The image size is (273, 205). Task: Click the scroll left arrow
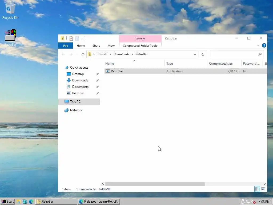(x=103, y=184)
